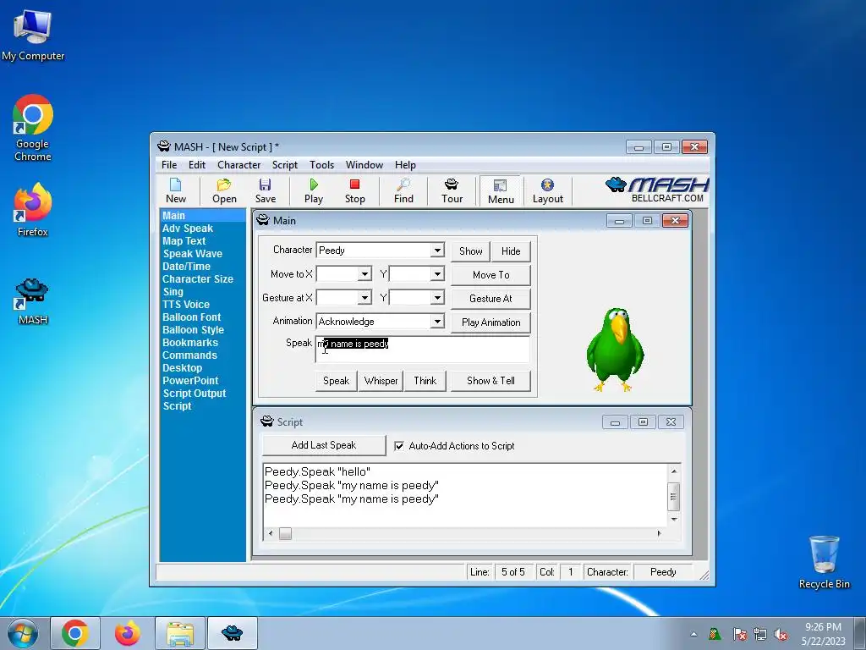Expand the Animation dropdown showing Acknowledge
866x650 pixels.
pos(437,322)
